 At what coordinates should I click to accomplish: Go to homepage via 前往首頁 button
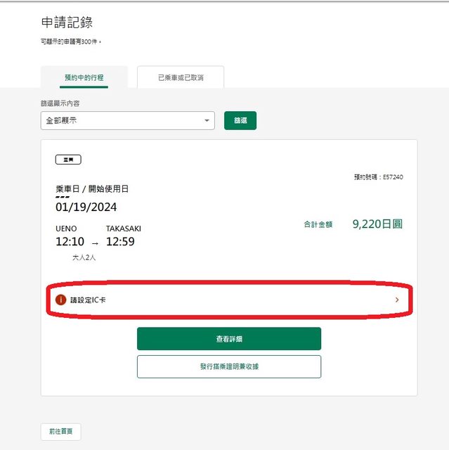click(x=60, y=431)
